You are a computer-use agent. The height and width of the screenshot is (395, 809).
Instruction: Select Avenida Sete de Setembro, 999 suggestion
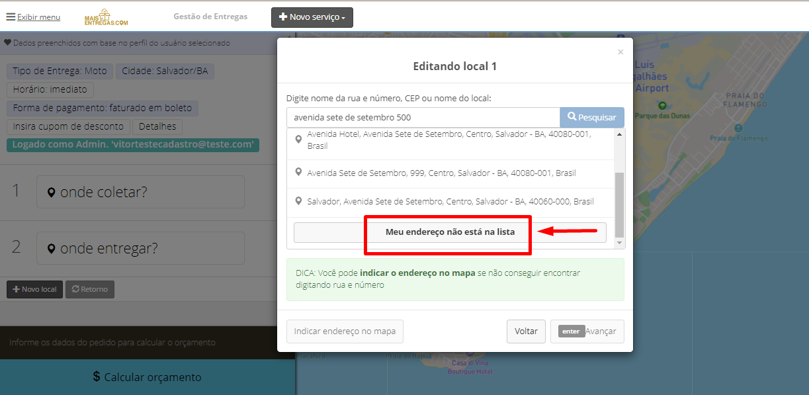[x=450, y=173]
